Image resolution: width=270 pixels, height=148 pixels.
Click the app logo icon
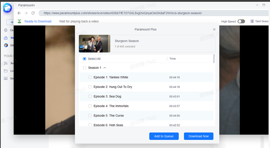(7, 8)
